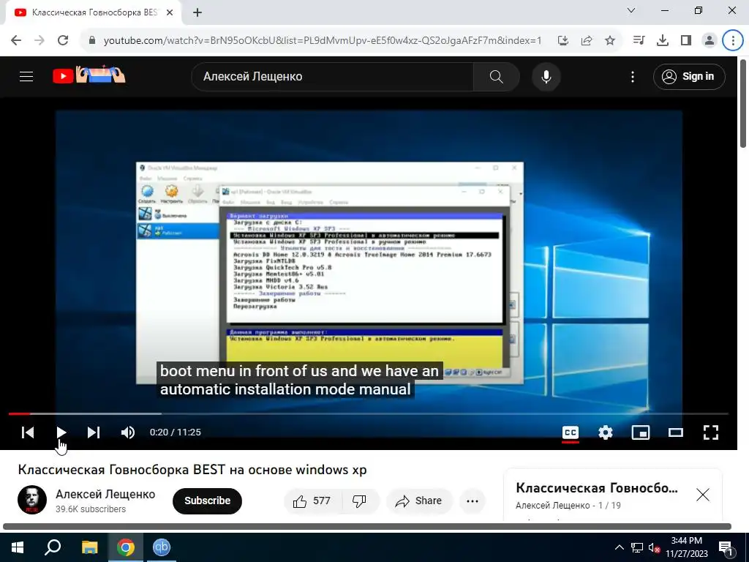Click the vertical page scrollbar thumb
Image resolution: width=749 pixels, height=562 pixels.
coord(743,102)
